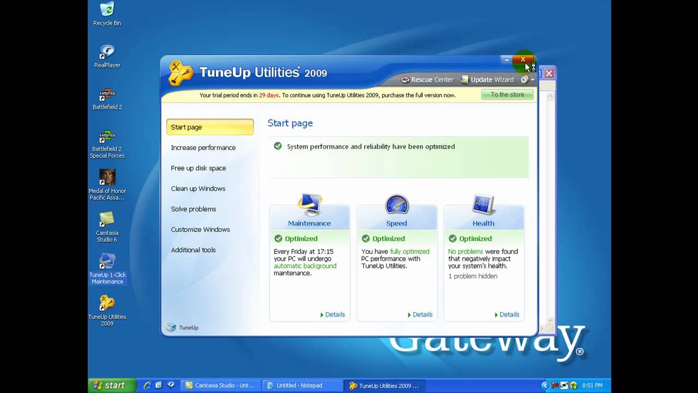The height and width of the screenshot is (393, 698).
Task: Expand hidden system tray icons arrow
Action: 546,385
